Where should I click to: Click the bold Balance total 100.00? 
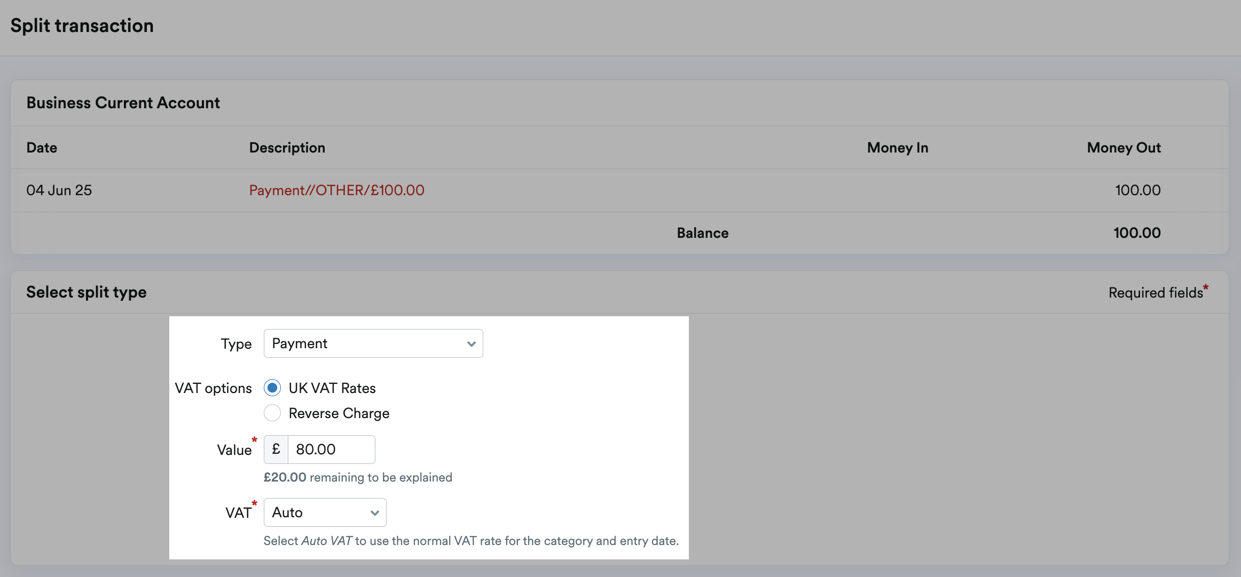1137,233
